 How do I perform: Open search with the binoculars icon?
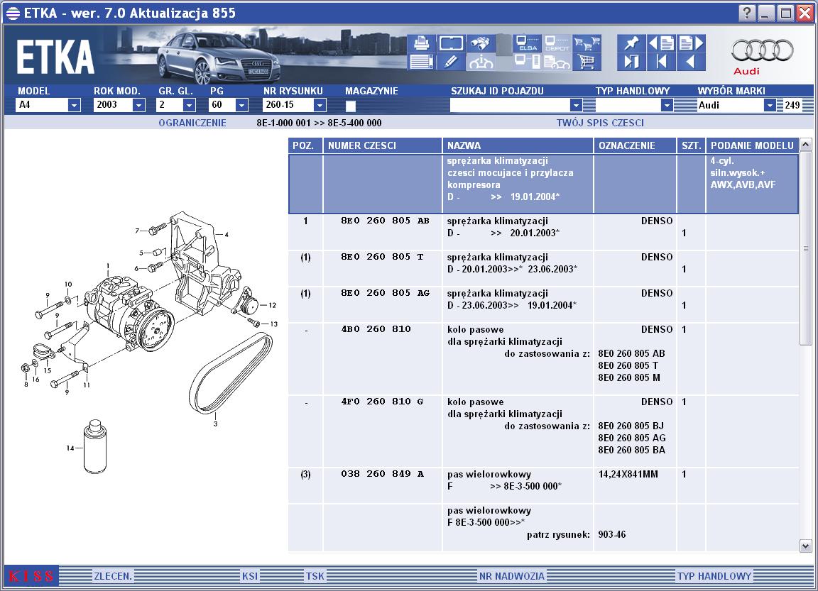coord(481,43)
